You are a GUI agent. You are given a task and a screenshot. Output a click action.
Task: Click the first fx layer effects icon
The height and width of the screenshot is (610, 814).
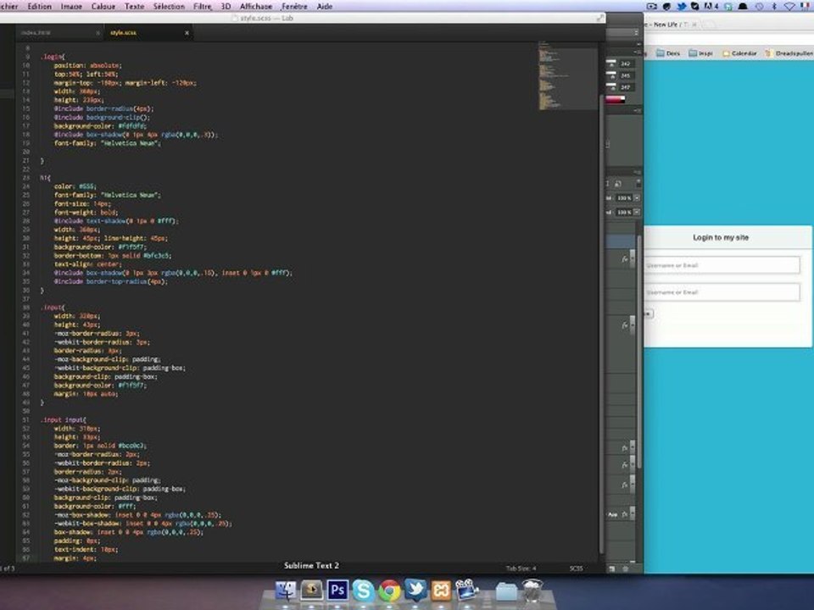point(625,258)
